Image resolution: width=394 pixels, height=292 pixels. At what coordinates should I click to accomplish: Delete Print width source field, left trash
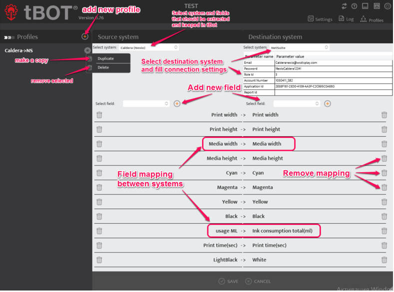(99, 115)
